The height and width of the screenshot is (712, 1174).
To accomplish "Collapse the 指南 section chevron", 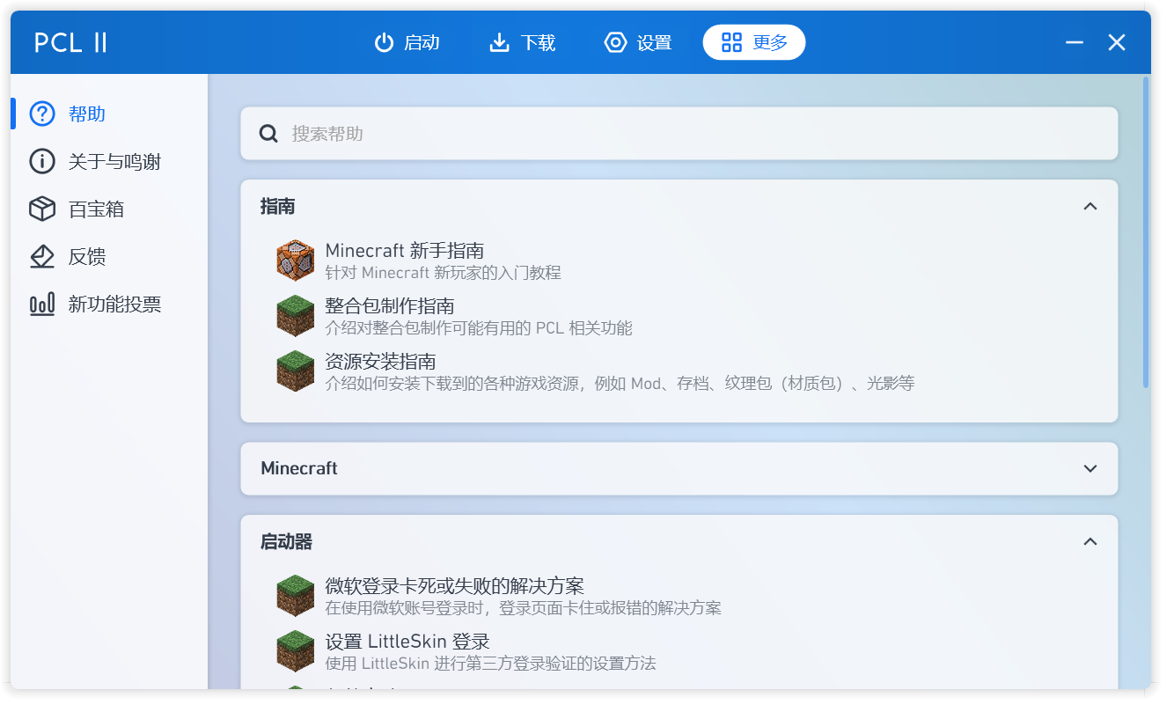I will click(x=1090, y=206).
